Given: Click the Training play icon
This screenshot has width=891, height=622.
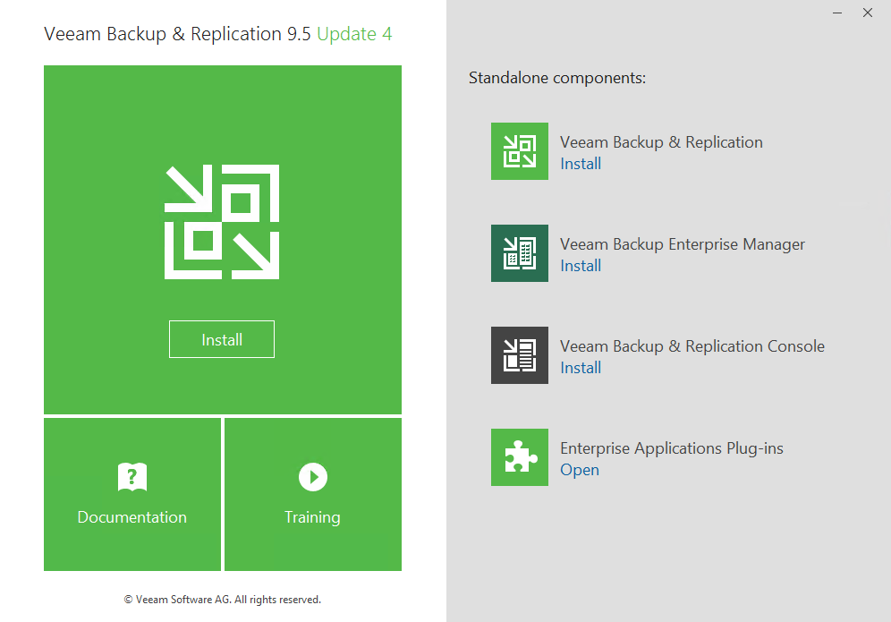Looking at the screenshot, I should coord(312,476).
